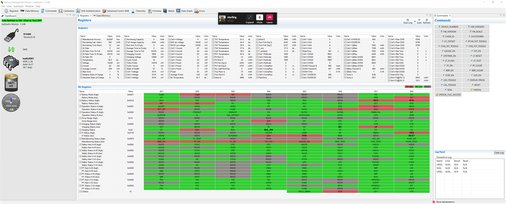Click the Bit Low legend swatch
Screen dimensions: 506x204
pyautogui.click(x=418, y=87)
